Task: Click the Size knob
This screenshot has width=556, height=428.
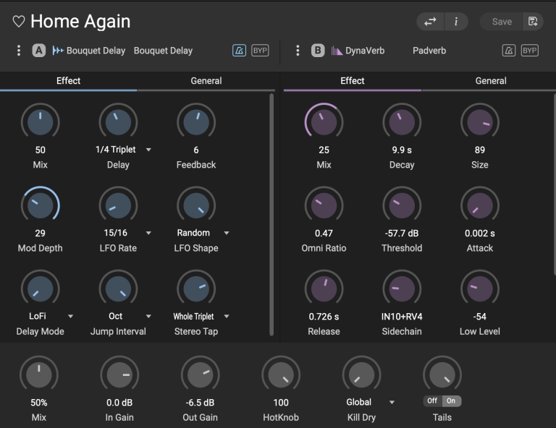Action: (480, 122)
